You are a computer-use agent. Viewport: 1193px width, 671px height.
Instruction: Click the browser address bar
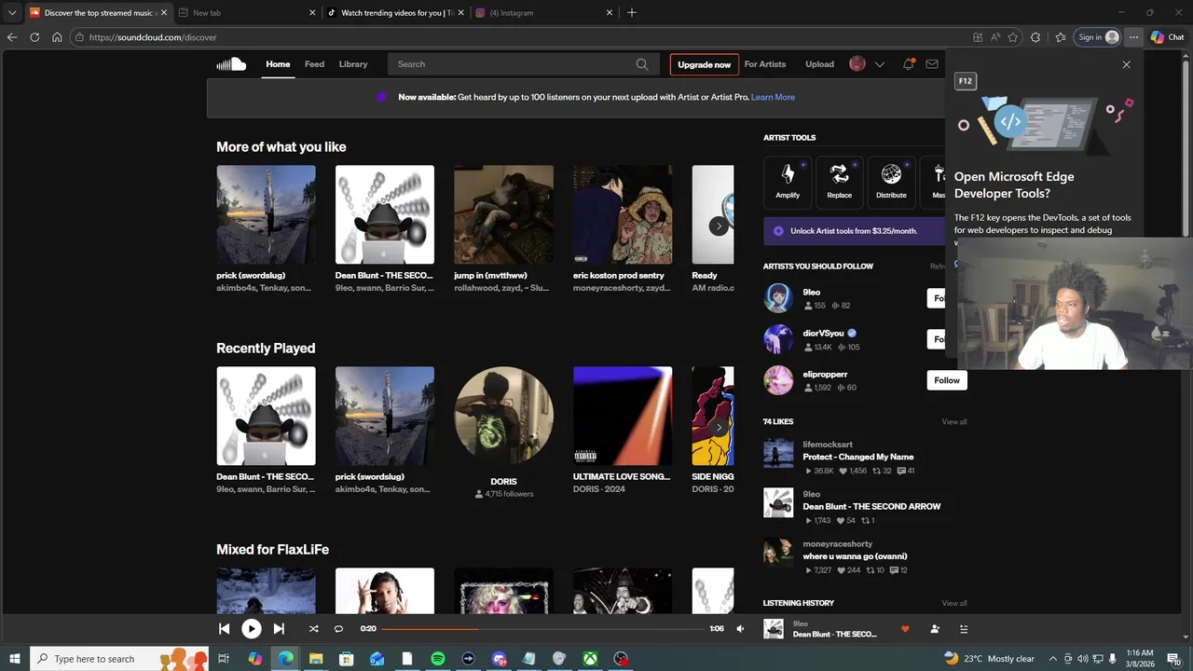tap(522, 37)
